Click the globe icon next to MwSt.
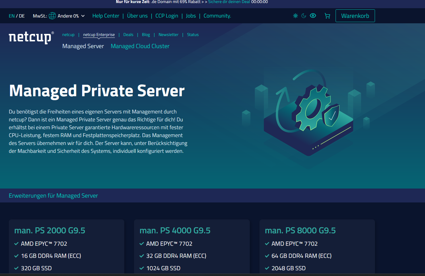Viewport: 425px width, 276px height. coord(52,16)
